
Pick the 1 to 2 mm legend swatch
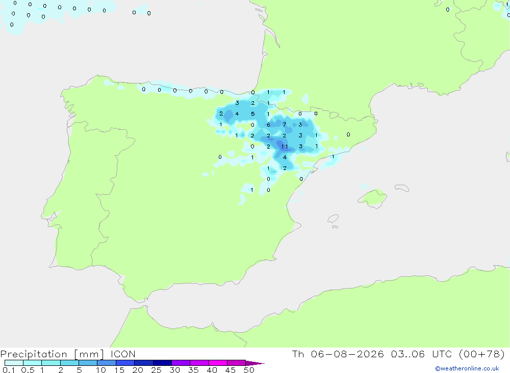pos(50,363)
